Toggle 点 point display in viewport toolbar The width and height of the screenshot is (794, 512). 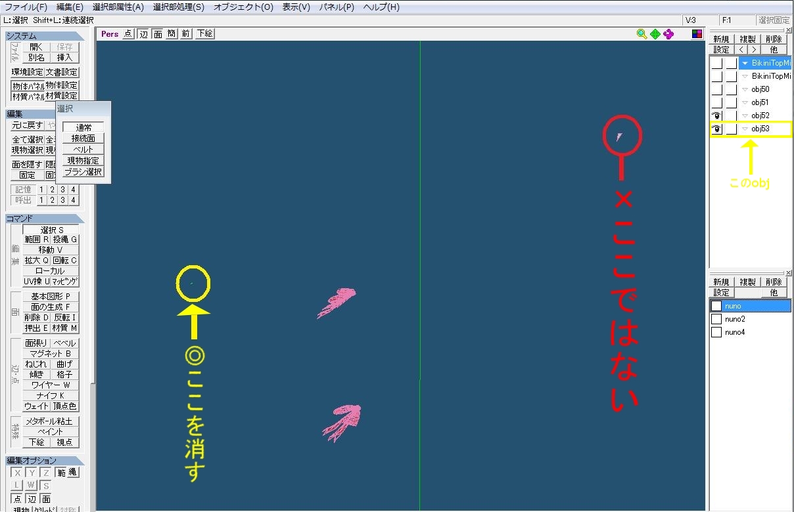pos(128,34)
